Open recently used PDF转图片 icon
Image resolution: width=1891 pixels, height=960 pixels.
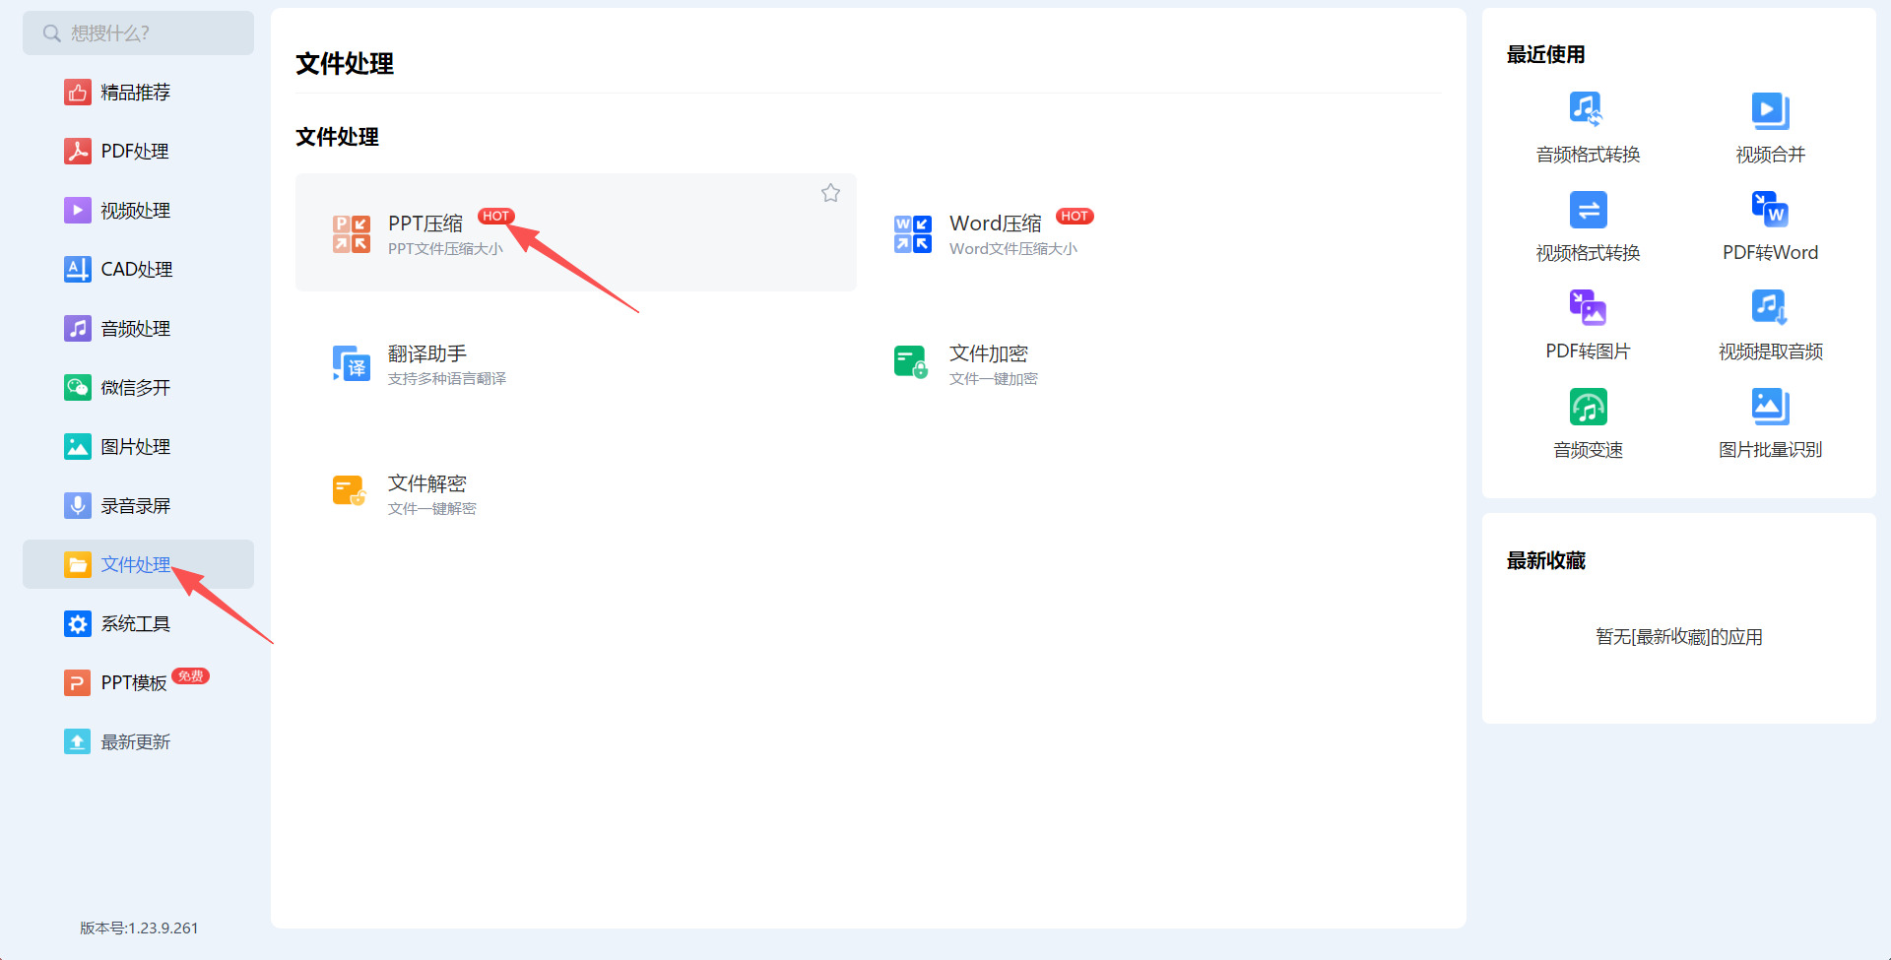[1588, 307]
